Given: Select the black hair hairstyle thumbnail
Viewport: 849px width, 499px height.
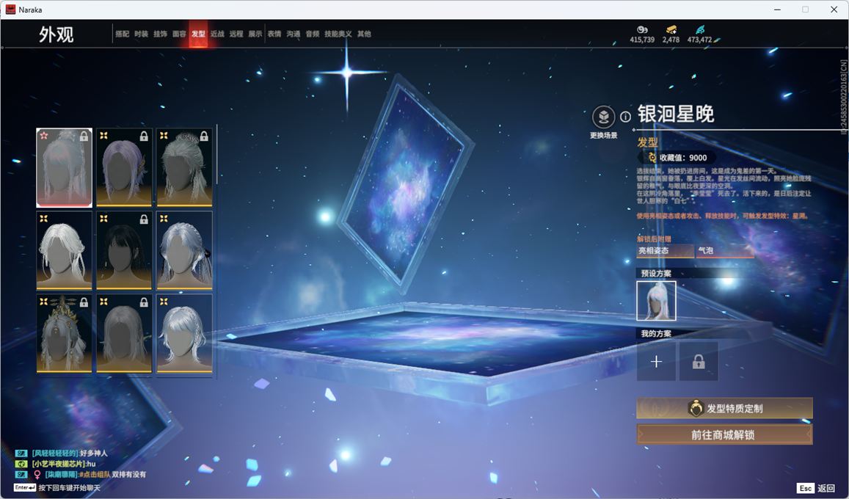Looking at the screenshot, I should (124, 250).
